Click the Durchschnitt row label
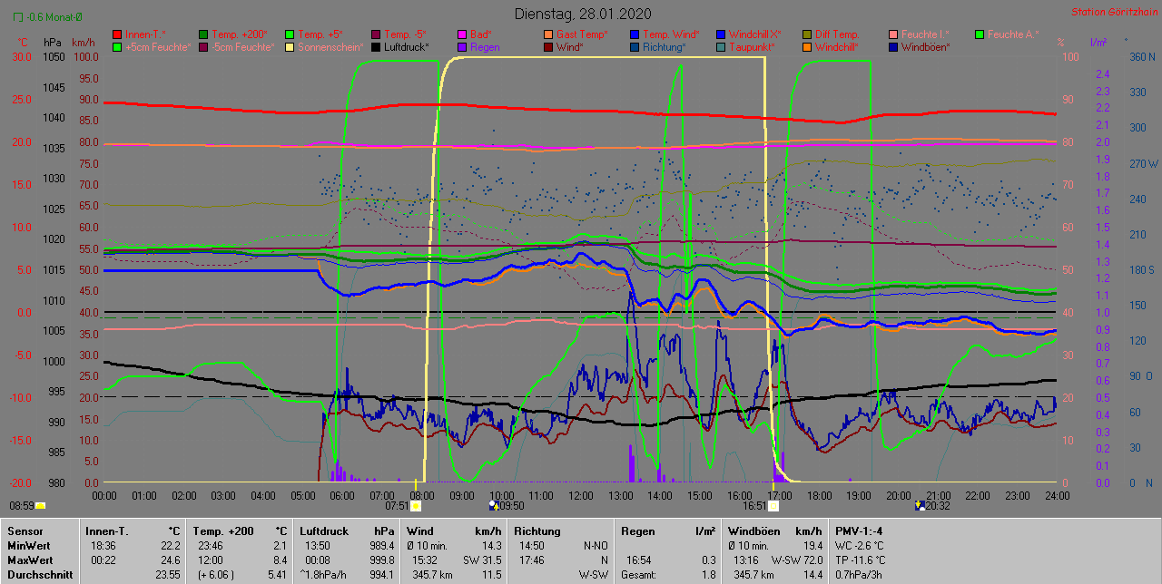The width and height of the screenshot is (1162, 584). [x=38, y=574]
